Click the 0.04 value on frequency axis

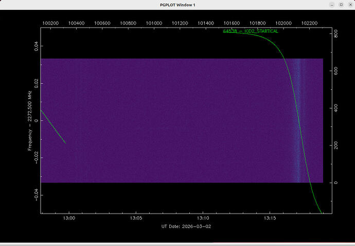[x=36, y=46]
